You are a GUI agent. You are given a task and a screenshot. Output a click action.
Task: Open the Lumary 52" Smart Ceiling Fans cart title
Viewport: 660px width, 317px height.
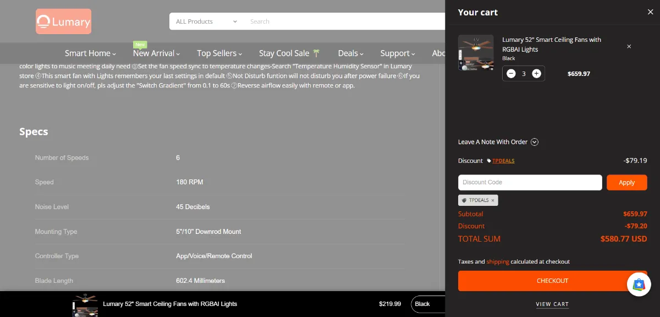[552, 45]
